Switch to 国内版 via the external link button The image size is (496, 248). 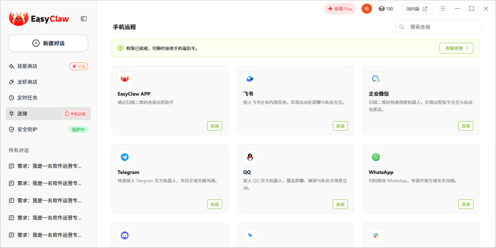(417, 9)
